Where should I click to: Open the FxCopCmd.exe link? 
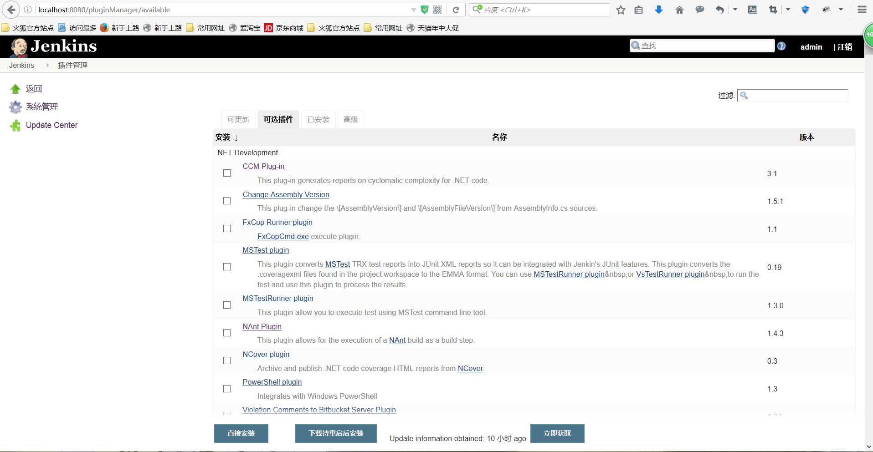click(x=283, y=237)
